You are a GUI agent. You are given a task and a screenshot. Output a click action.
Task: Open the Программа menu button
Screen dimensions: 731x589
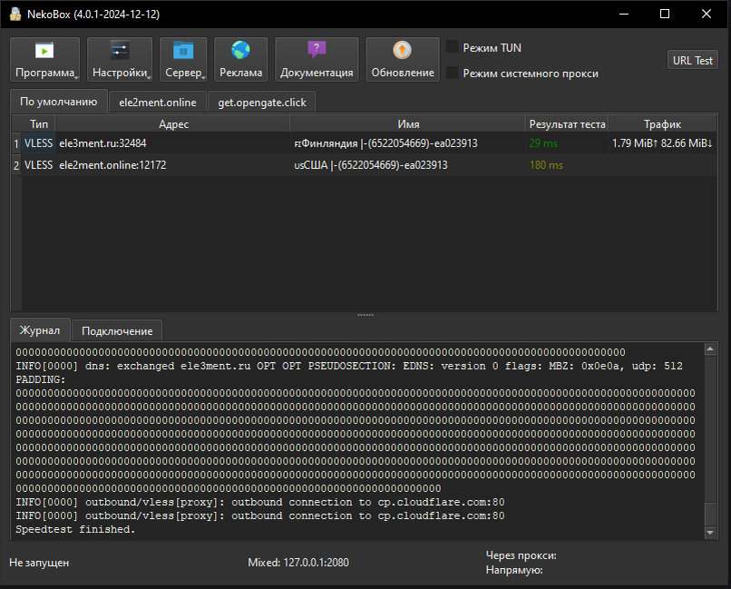click(x=44, y=60)
